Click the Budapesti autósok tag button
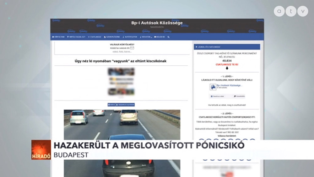 tap(125, 105)
